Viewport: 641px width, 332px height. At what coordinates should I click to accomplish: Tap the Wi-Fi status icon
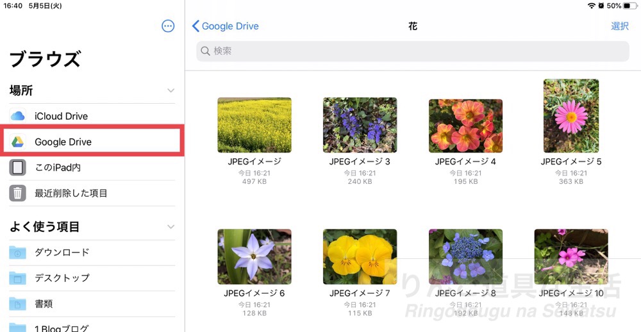(592, 6)
